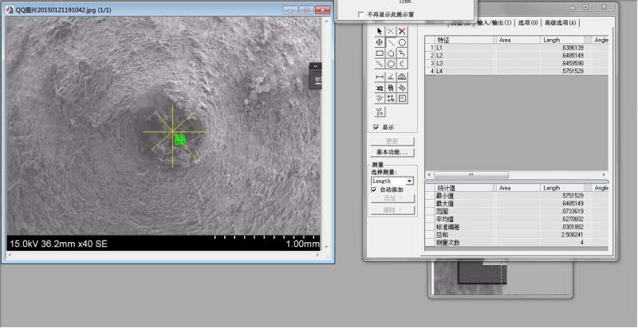
Task: Click the 添加 > button
Action: 392,198
